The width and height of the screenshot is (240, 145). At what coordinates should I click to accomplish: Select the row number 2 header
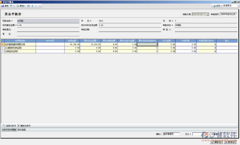[x=3, y=48]
